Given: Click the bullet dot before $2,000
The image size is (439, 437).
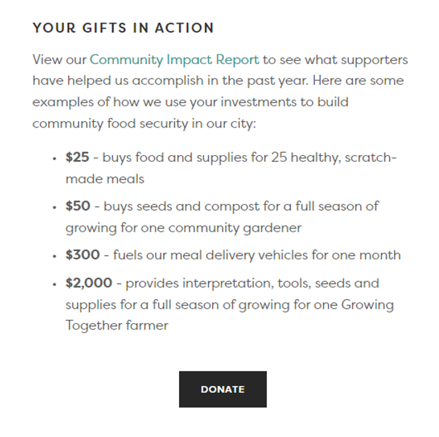Looking at the screenshot, I should coord(54,284).
